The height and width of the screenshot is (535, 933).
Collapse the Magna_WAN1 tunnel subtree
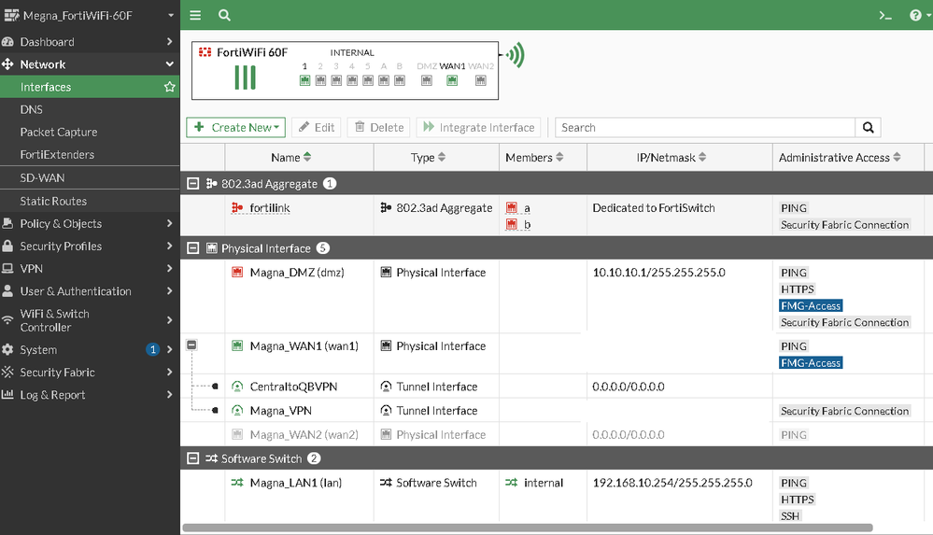click(191, 345)
